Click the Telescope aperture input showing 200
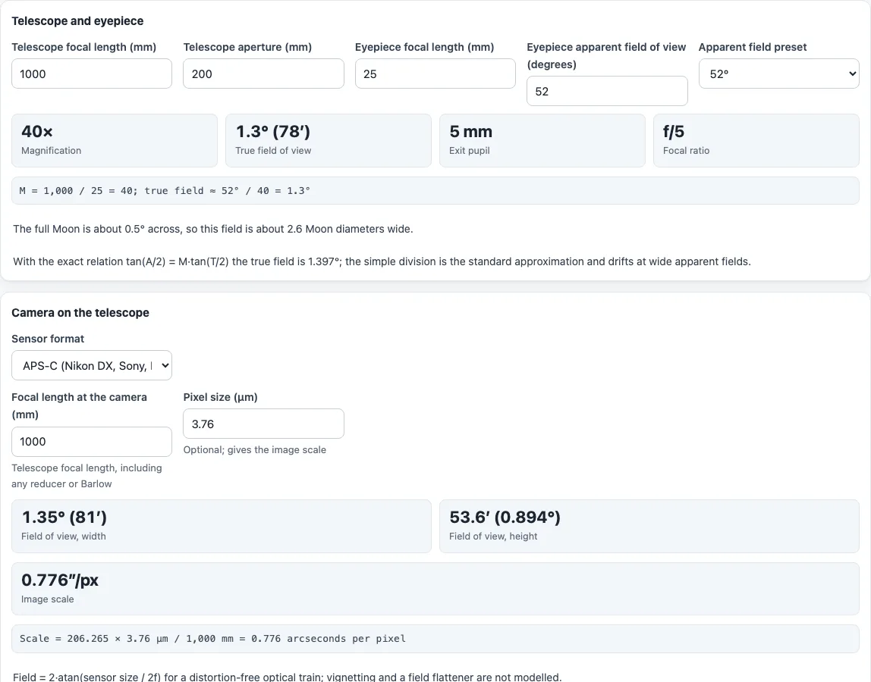Viewport: 871px width, 682px height. click(x=263, y=74)
